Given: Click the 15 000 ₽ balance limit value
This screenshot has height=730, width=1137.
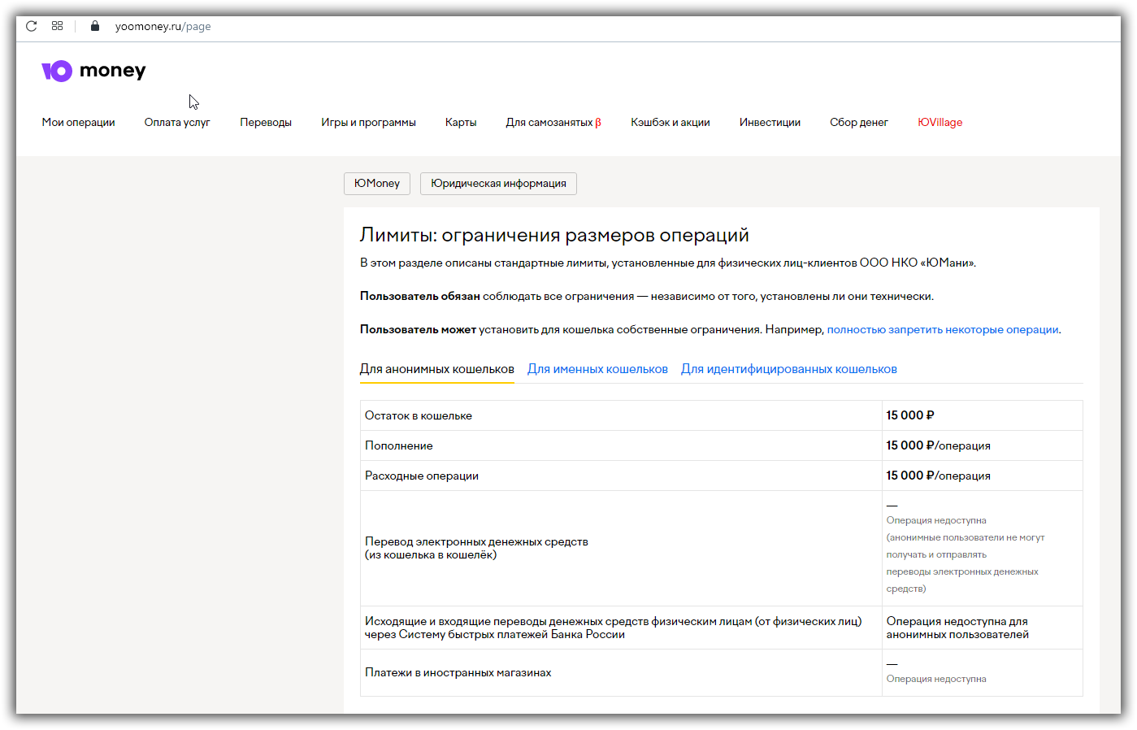Looking at the screenshot, I should tap(910, 416).
